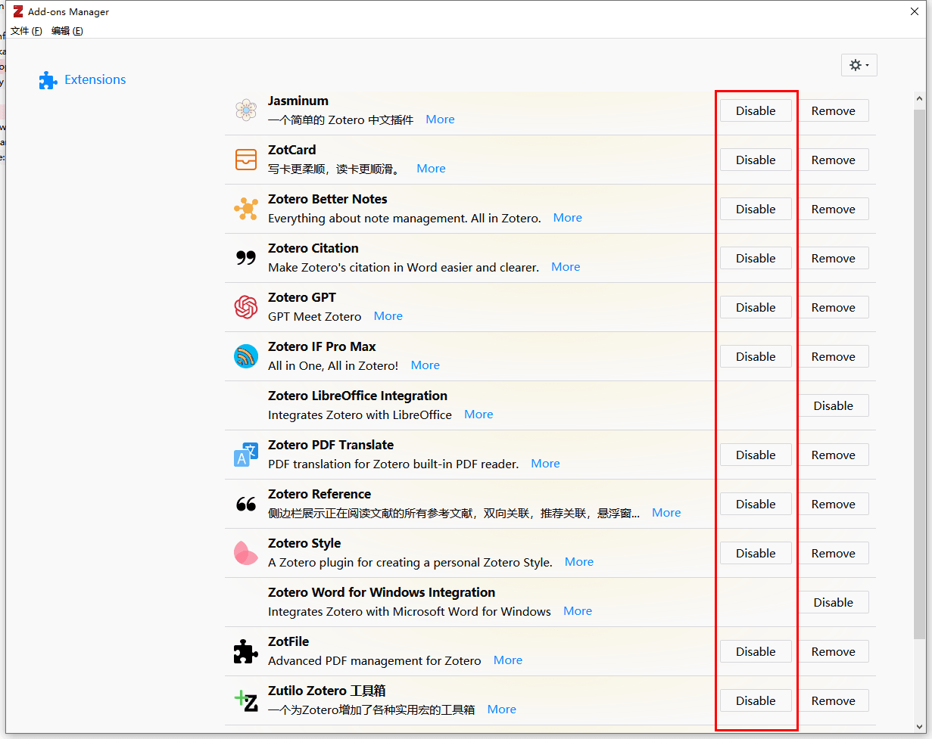Click the Zotero IF Pro Max icon
The width and height of the screenshot is (932, 739).
tap(246, 356)
